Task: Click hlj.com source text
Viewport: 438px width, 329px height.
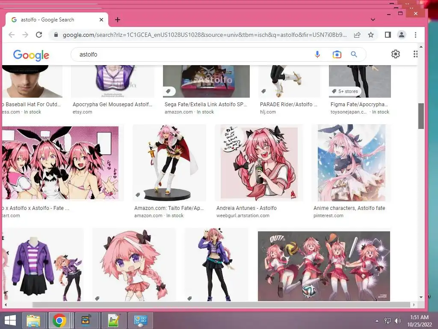Action: click(268, 112)
